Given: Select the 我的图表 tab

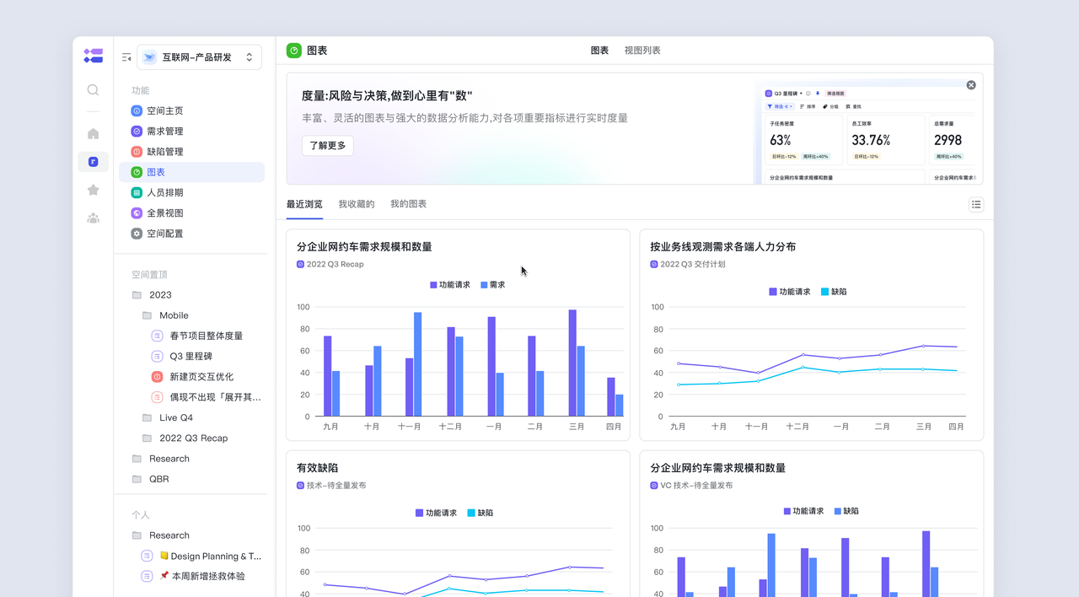Looking at the screenshot, I should [x=408, y=204].
